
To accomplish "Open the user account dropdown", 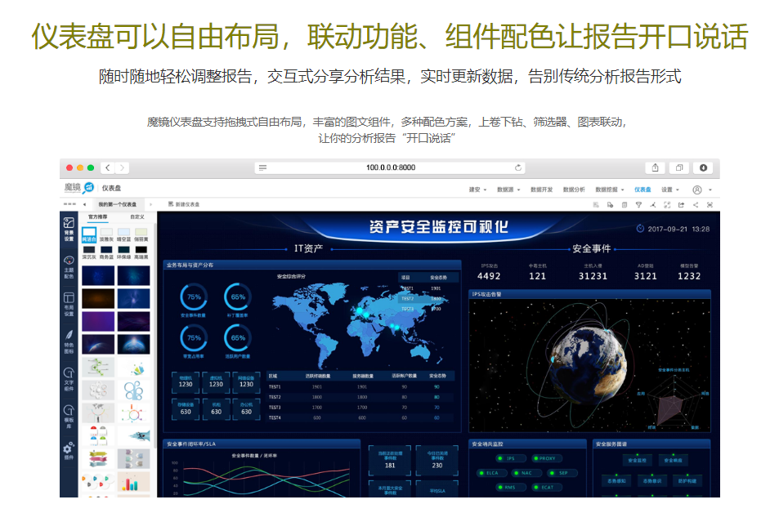I will [x=702, y=190].
